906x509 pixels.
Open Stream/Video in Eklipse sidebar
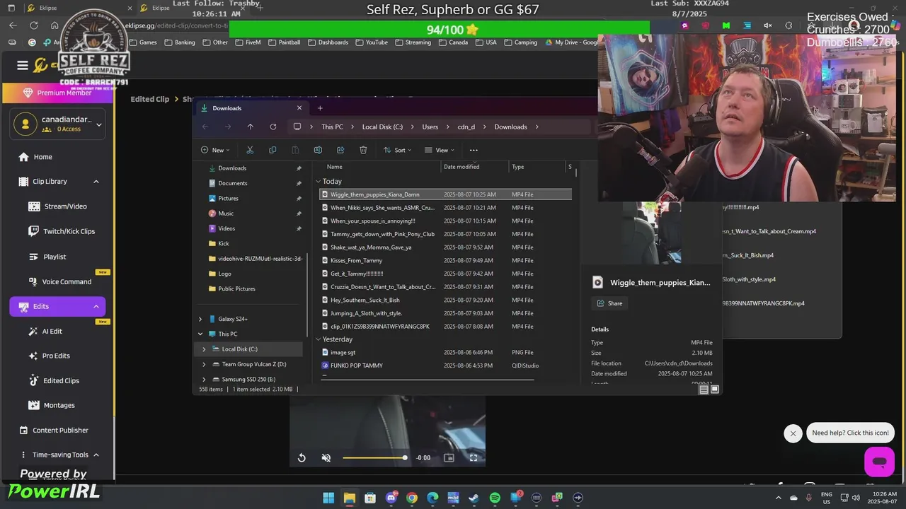[x=57, y=206]
